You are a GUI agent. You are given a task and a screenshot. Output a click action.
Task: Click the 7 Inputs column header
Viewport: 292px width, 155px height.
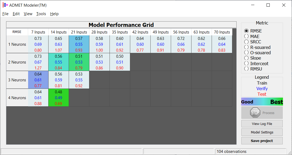coord(38,32)
